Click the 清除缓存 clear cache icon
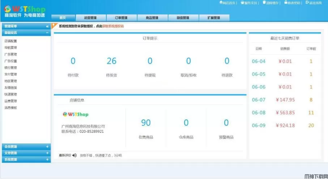 point(264,3)
